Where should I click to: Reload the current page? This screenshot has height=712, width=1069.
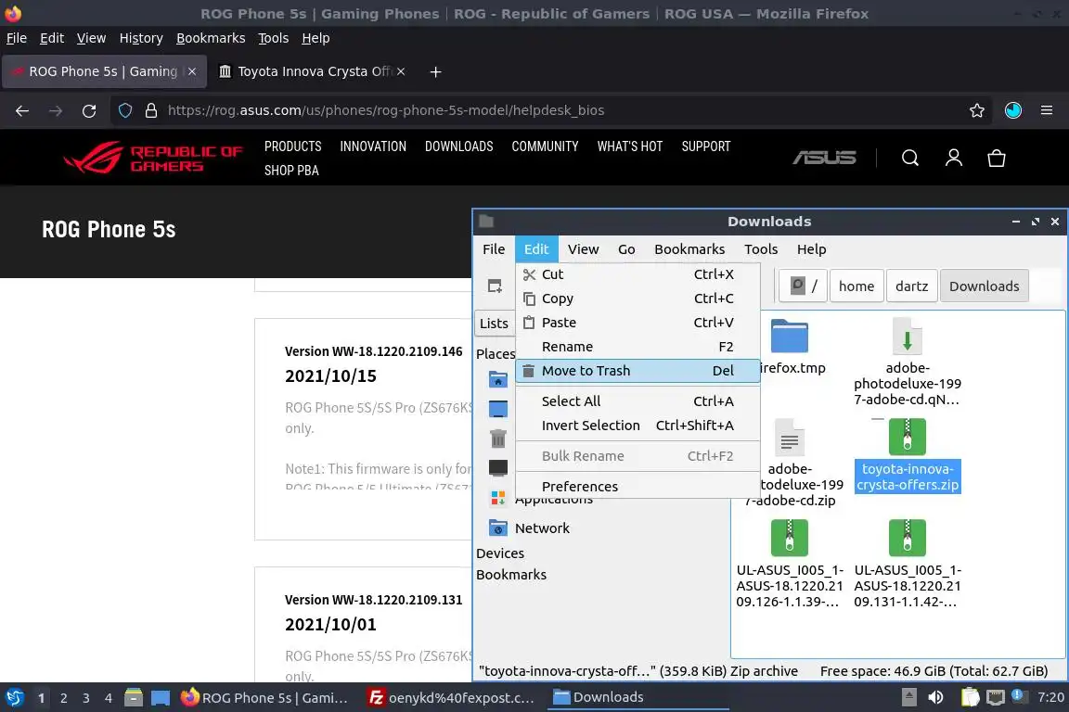pyautogui.click(x=89, y=110)
